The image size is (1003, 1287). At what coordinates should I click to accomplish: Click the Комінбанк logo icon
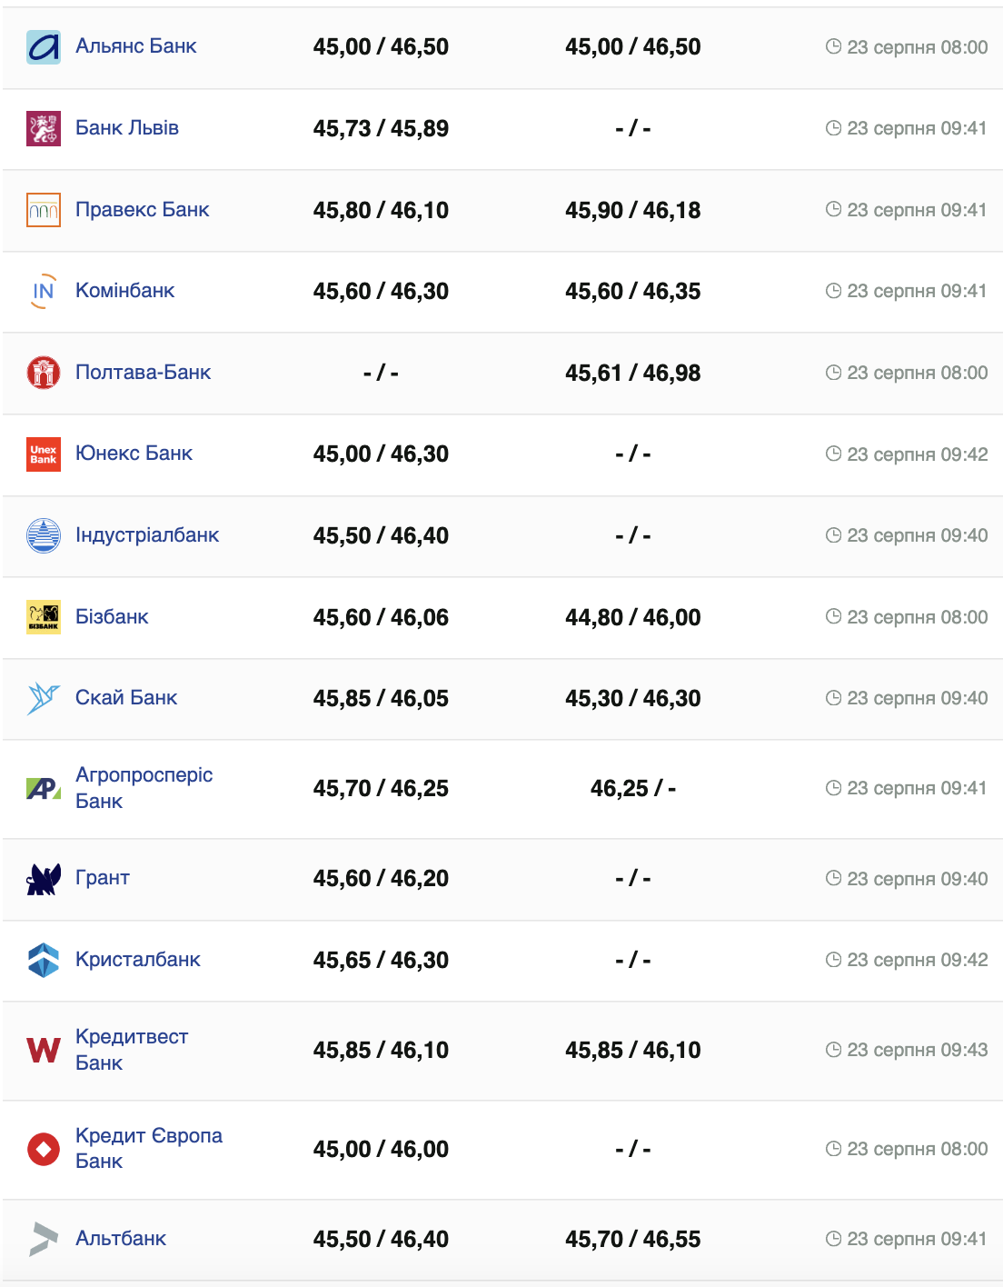click(x=44, y=291)
